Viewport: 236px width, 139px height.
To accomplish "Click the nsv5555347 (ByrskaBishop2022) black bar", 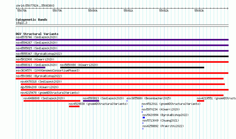I will 122,56.
